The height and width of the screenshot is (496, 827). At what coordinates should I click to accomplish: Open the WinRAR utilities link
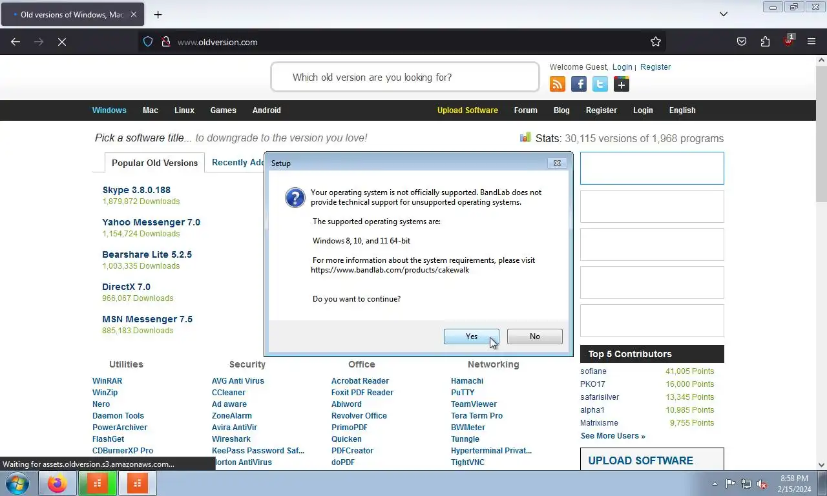pos(107,381)
